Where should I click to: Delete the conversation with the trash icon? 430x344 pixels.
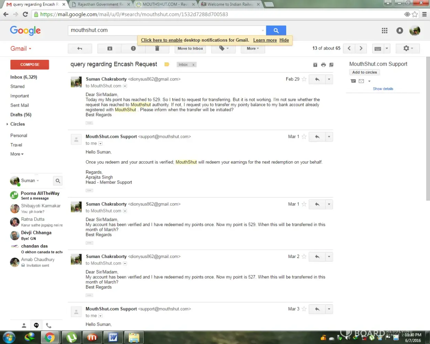point(157,49)
